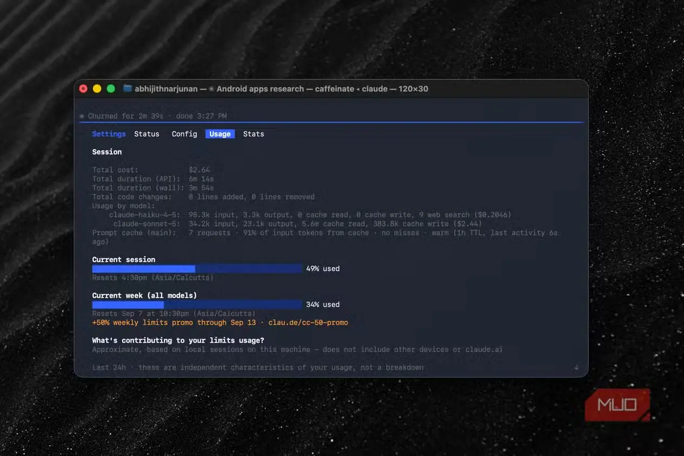Click '+50% weekly limits promo through Sep 13' text
Viewport: 684px width, 456px height.
174,323
